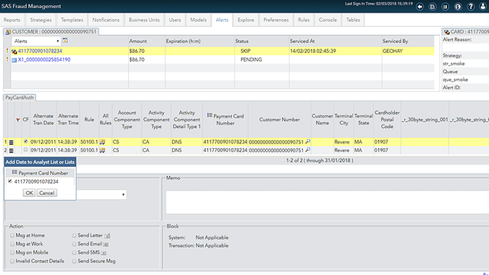Viewport: 489px width, 275px height.
Task: Click customer lookup magnifier icon in row 2
Action: [x=308, y=150]
